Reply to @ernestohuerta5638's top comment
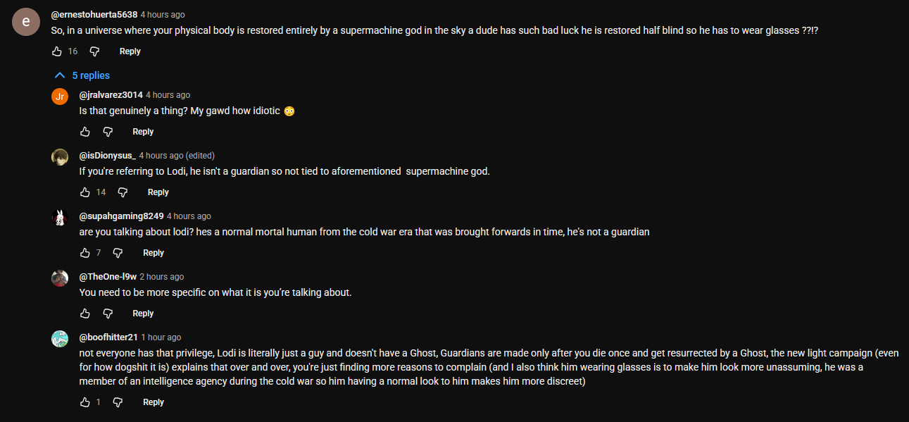Viewport: 909px width, 422px height. pos(130,51)
